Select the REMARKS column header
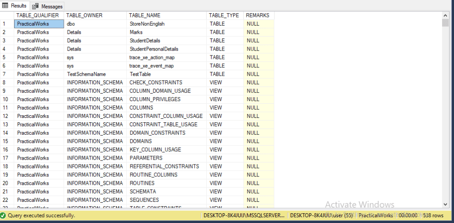This screenshot has height=223, width=454. 258,15
